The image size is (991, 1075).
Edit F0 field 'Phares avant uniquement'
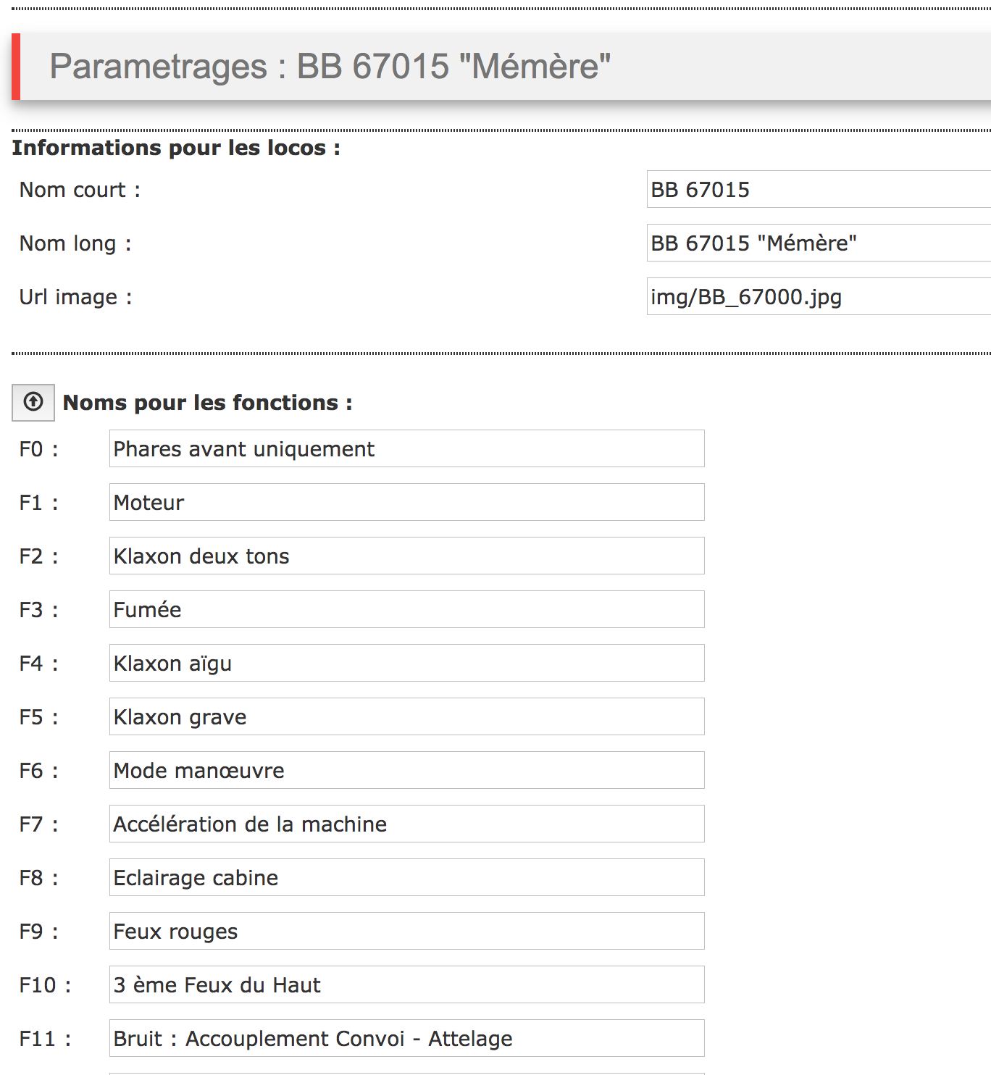tap(407, 448)
